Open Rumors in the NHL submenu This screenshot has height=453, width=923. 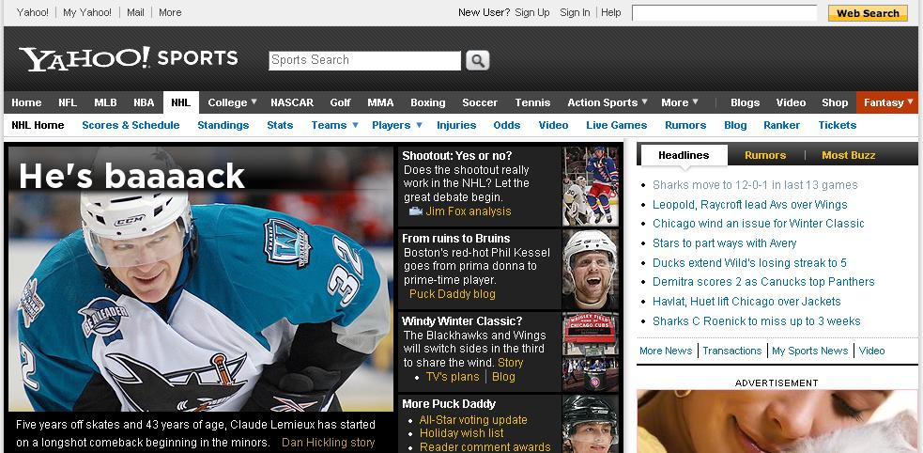tap(685, 125)
